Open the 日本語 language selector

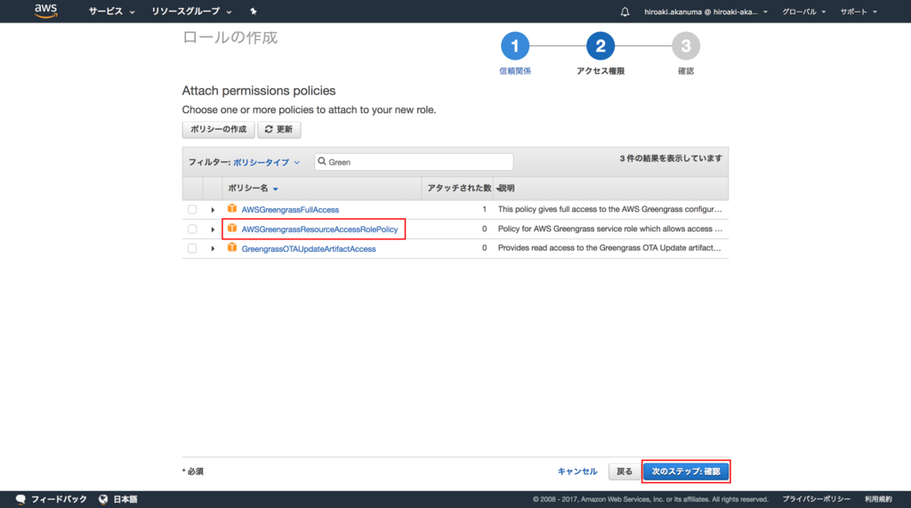pos(125,499)
